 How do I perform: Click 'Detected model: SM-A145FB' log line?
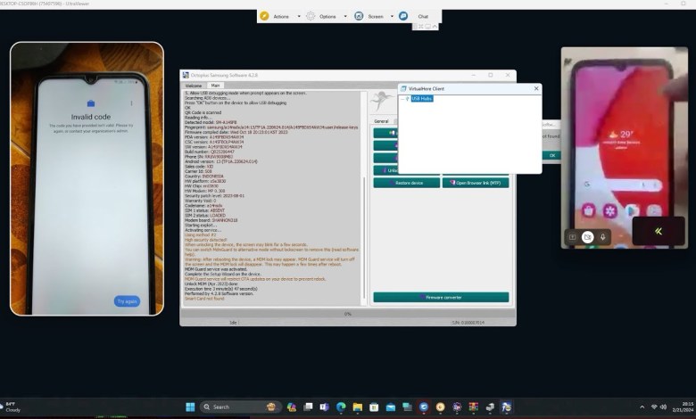211,122
